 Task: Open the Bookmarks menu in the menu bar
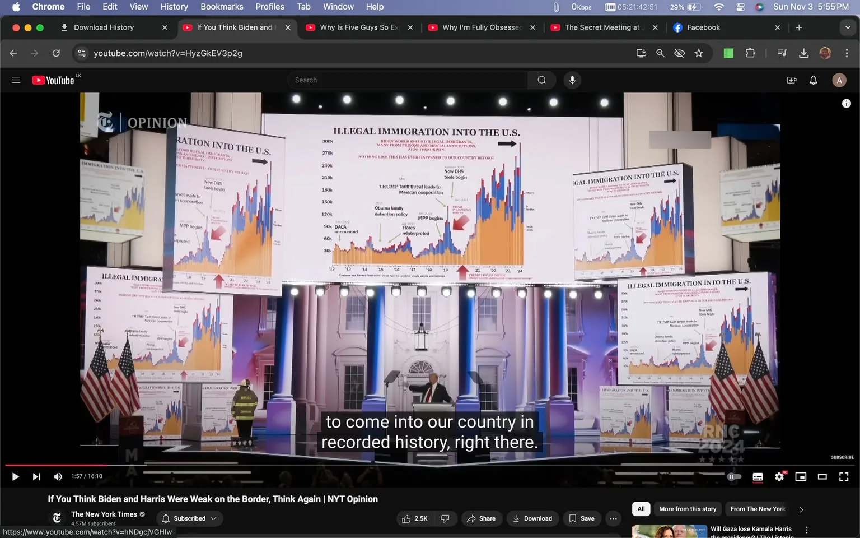[222, 7]
